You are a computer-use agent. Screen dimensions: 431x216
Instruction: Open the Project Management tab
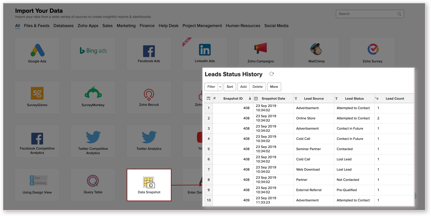point(202,26)
